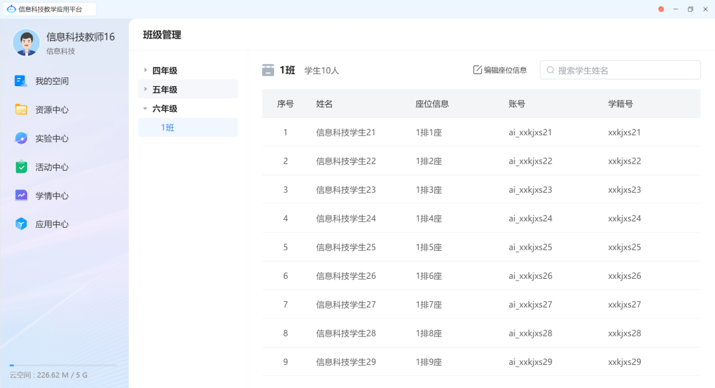
Task: Click the 姓名 column header
Action: point(324,103)
